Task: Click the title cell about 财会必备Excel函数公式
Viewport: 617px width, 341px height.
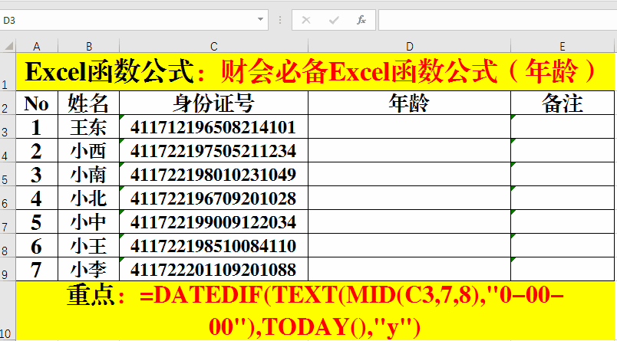Action: point(315,72)
